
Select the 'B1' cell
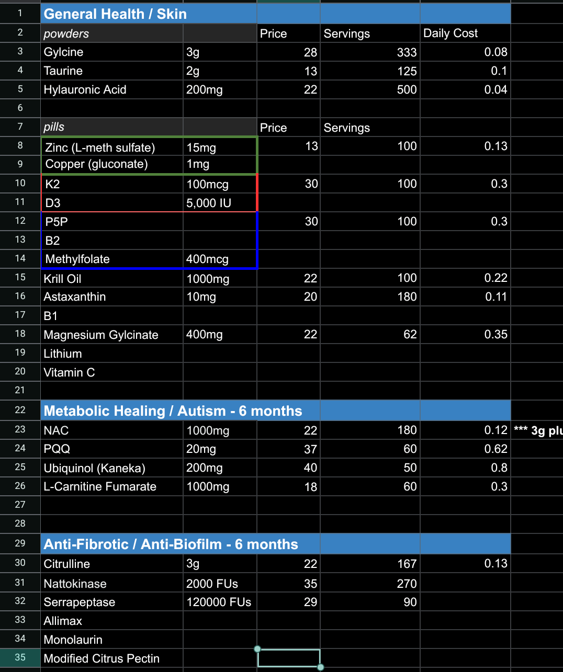pyautogui.click(x=112, y=316)
